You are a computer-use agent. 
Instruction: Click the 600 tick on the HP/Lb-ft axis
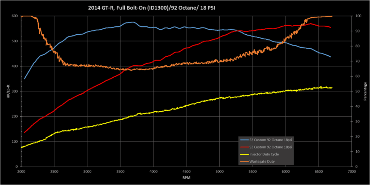coord(15,16)
